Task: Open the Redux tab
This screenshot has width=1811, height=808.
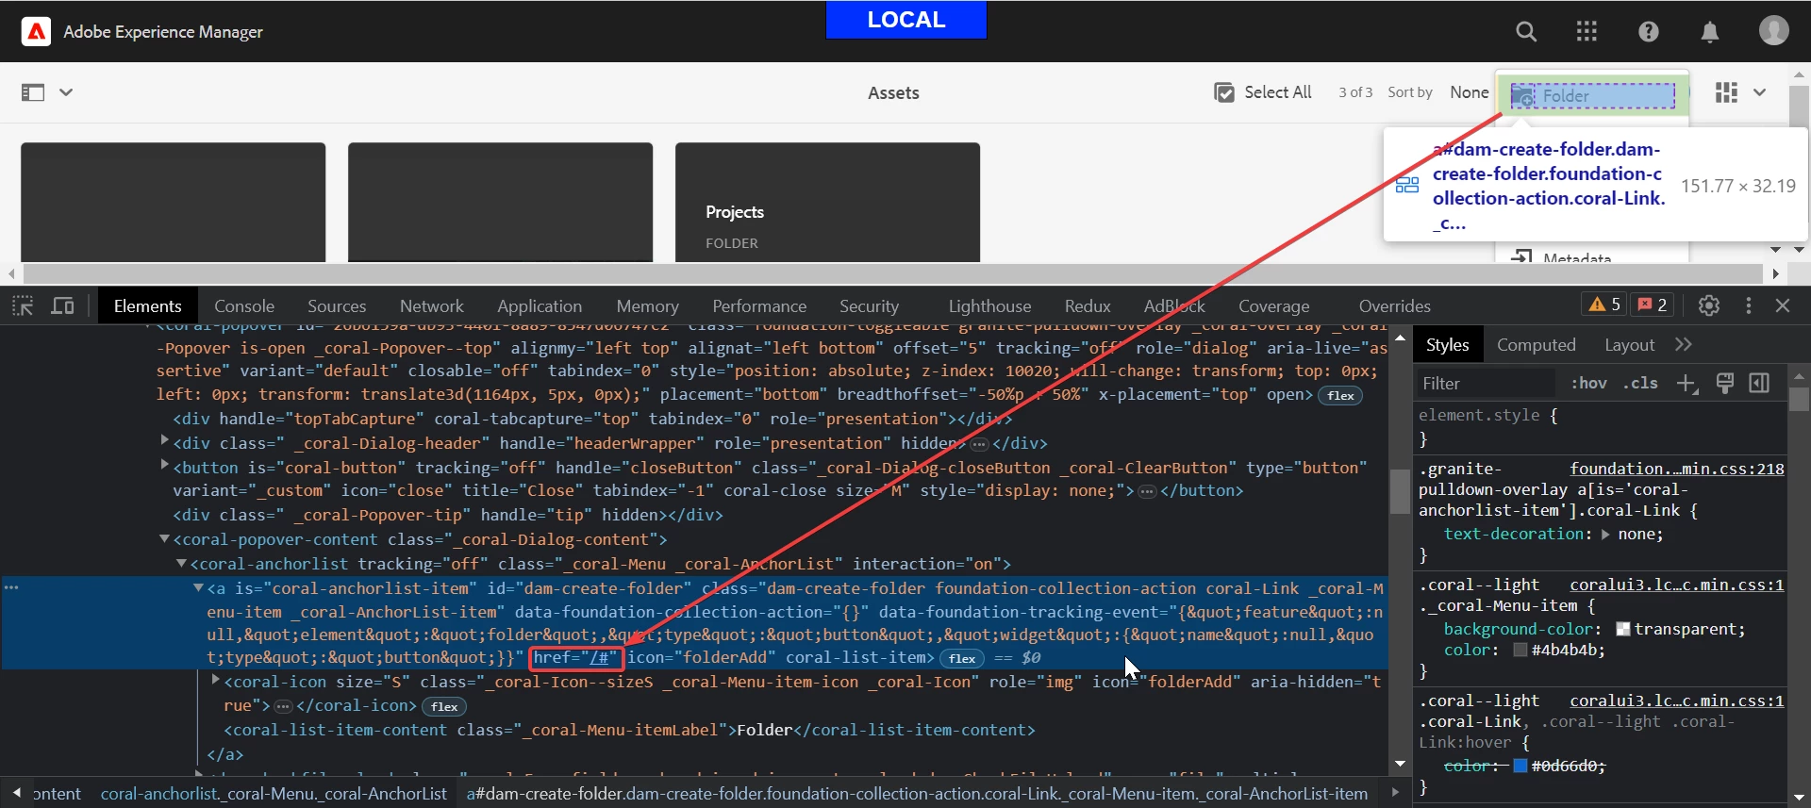Action: 1088,306
